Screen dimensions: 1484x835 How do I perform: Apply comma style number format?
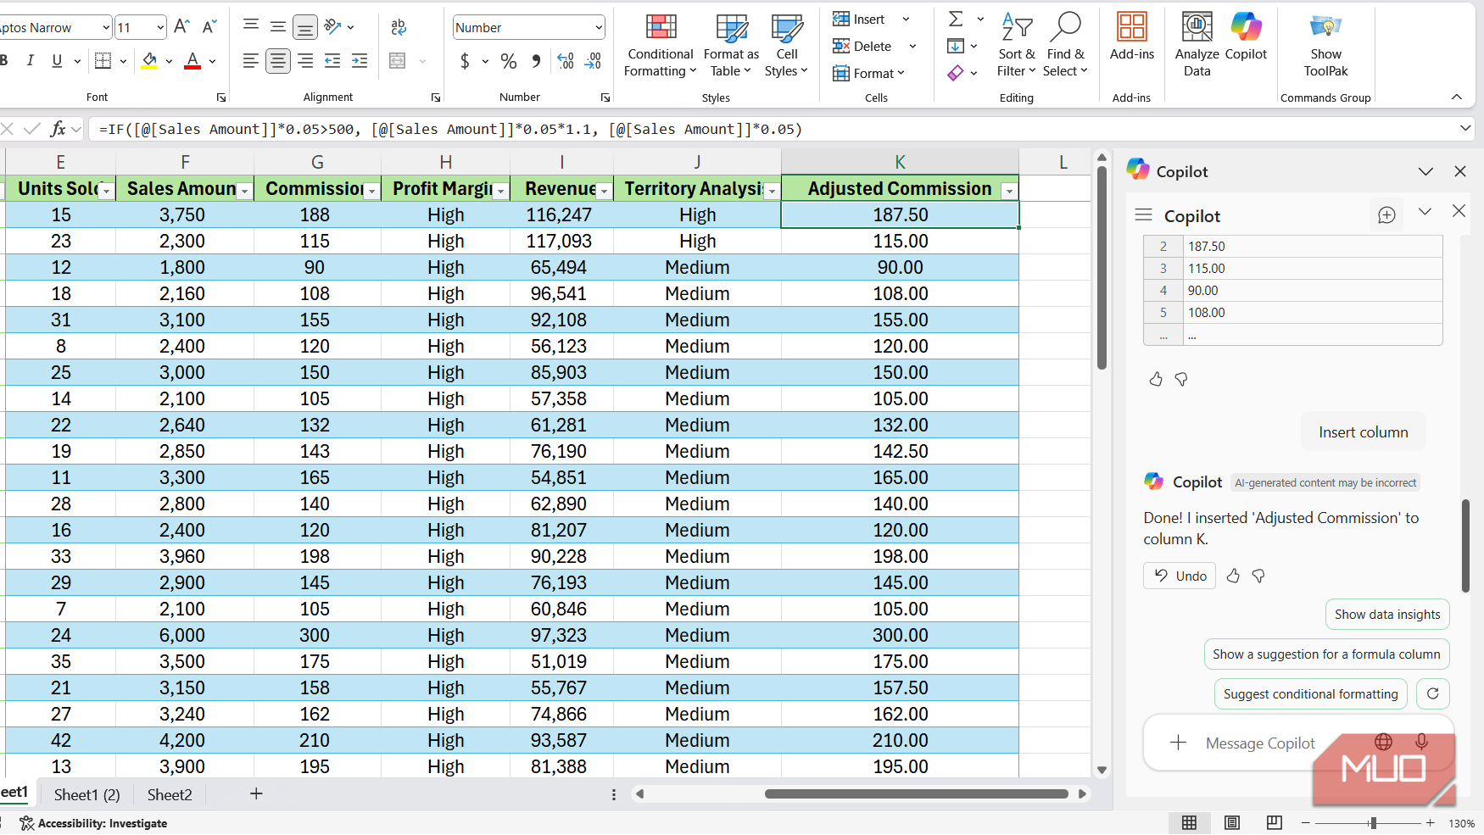click(x=536, y=61)
